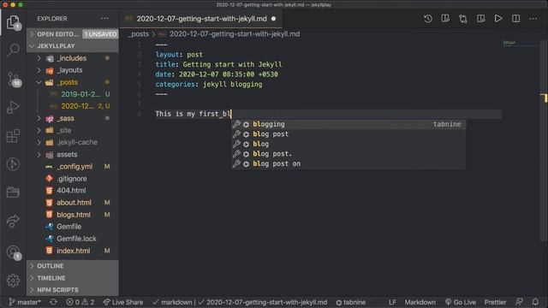Open Source Control view with 10 badge
548x308 pixels.
click(14, 80)
